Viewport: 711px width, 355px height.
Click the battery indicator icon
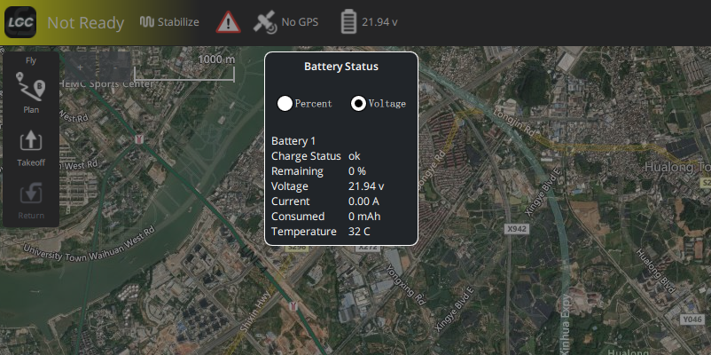click(348, 22)
